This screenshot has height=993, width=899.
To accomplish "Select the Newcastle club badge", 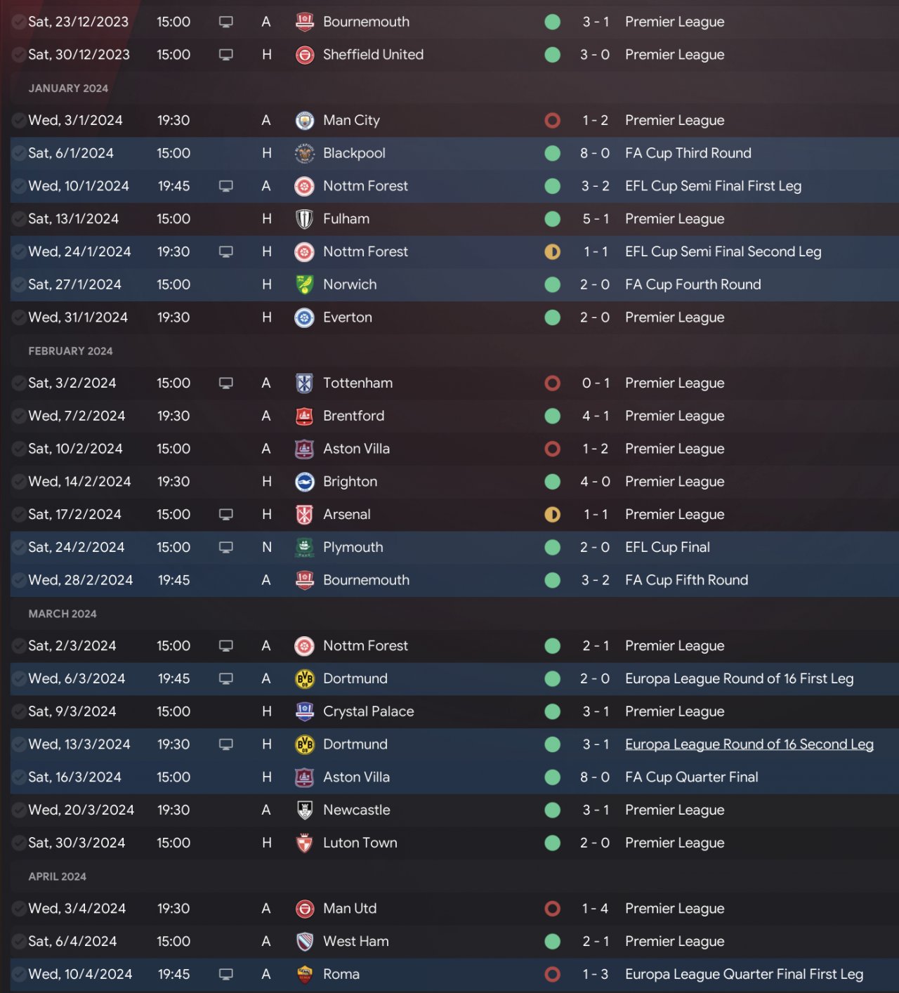I will point(304,810).
